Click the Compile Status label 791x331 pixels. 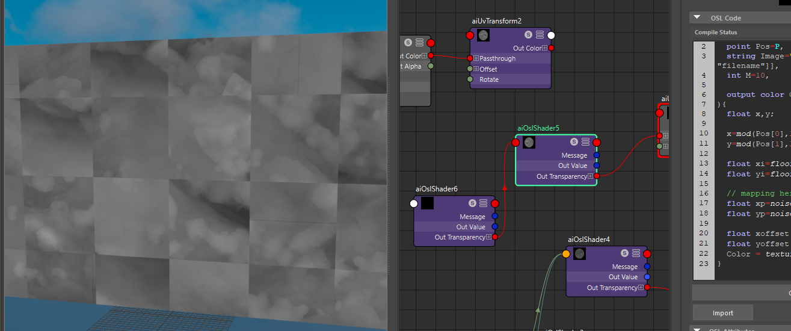716,32
